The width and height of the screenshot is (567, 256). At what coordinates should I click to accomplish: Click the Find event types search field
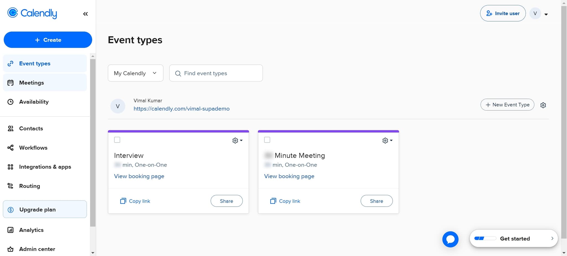click(x=216, y=73)
